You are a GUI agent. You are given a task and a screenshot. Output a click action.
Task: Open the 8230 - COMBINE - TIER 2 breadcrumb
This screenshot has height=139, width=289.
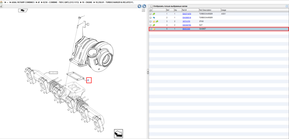(x=61, y=2)
